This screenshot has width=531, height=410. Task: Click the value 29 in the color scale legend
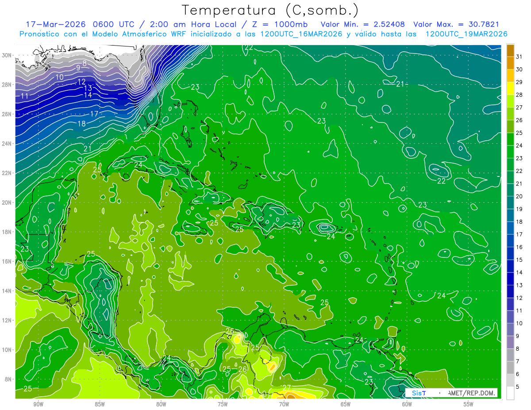pyautogui.click(x=519, y=82)
